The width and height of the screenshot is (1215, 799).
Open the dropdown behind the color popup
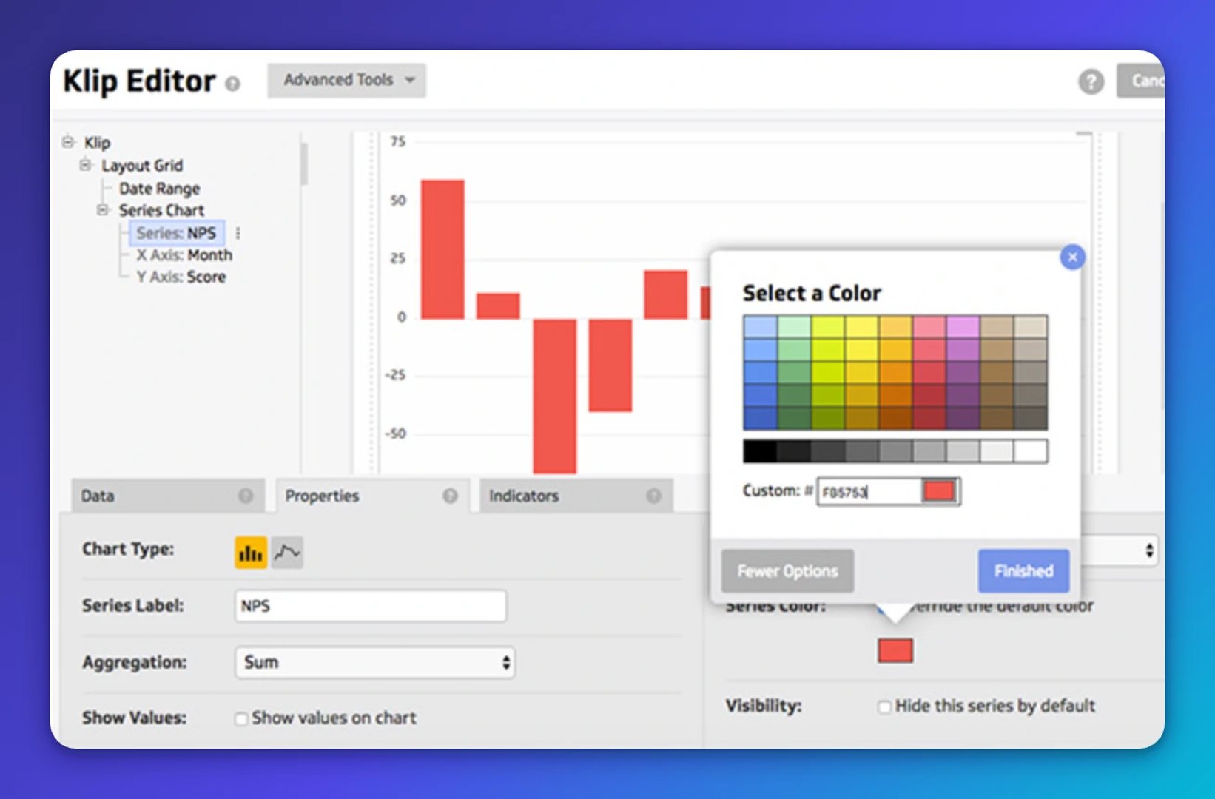(x=1121, y=550)
